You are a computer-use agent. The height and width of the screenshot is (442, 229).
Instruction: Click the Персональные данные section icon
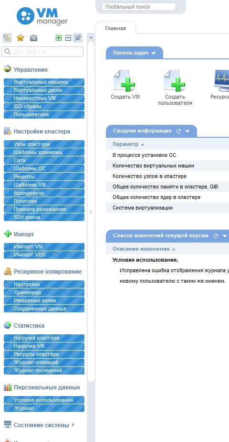(x=7, y=387)
